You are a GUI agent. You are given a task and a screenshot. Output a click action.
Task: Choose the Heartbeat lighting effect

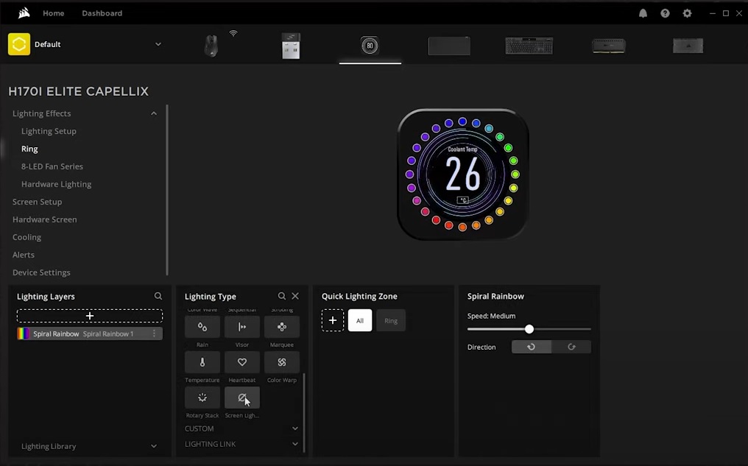[x=241, y=362]
